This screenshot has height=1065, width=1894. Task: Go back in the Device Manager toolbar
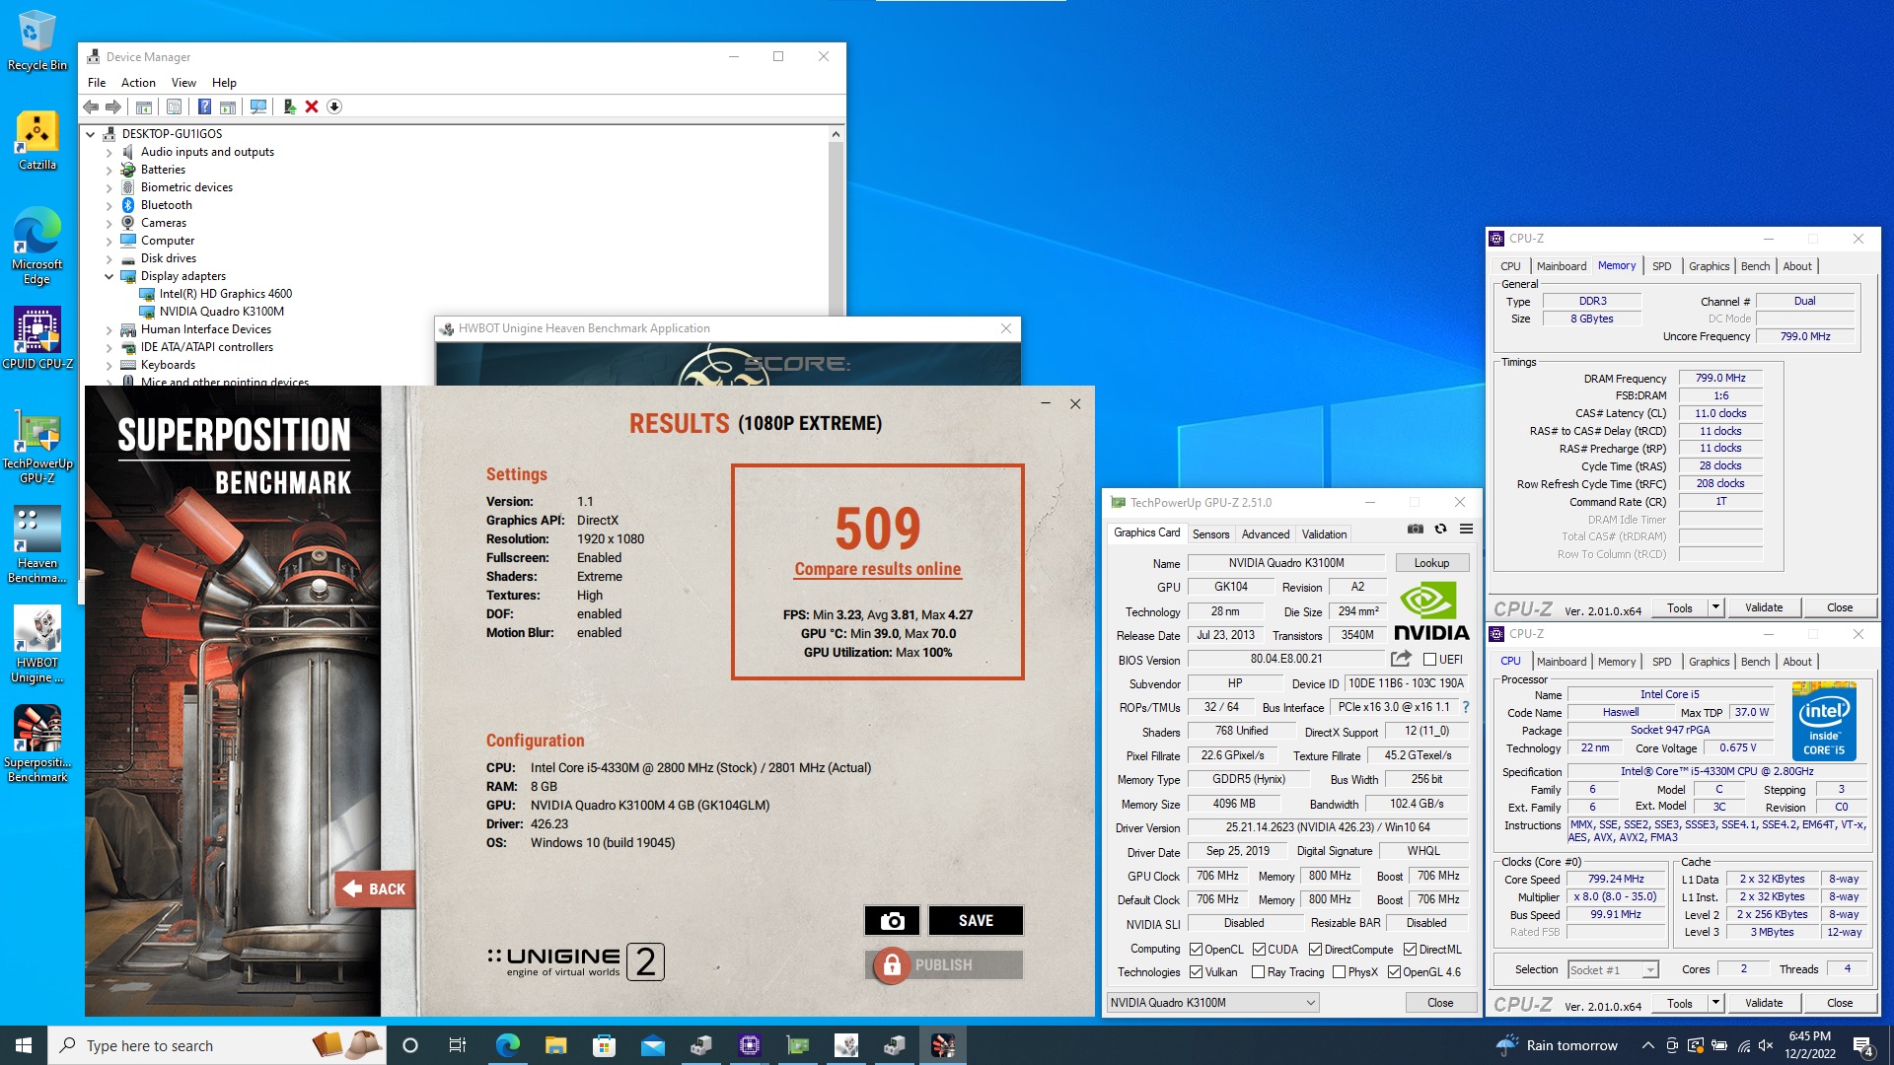[91, 106]
